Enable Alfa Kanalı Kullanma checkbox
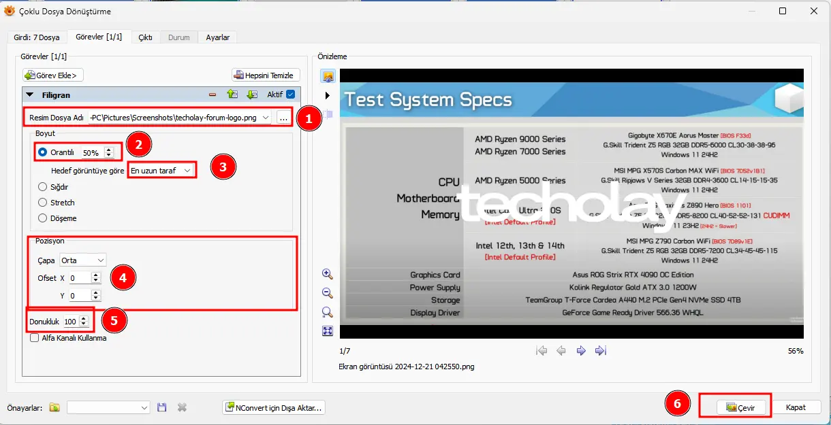This screenshot has height=425, width=831. pyautogui.click(x=34, y=338)
